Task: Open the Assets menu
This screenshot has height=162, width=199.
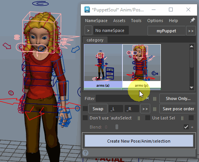Action: 119,21
